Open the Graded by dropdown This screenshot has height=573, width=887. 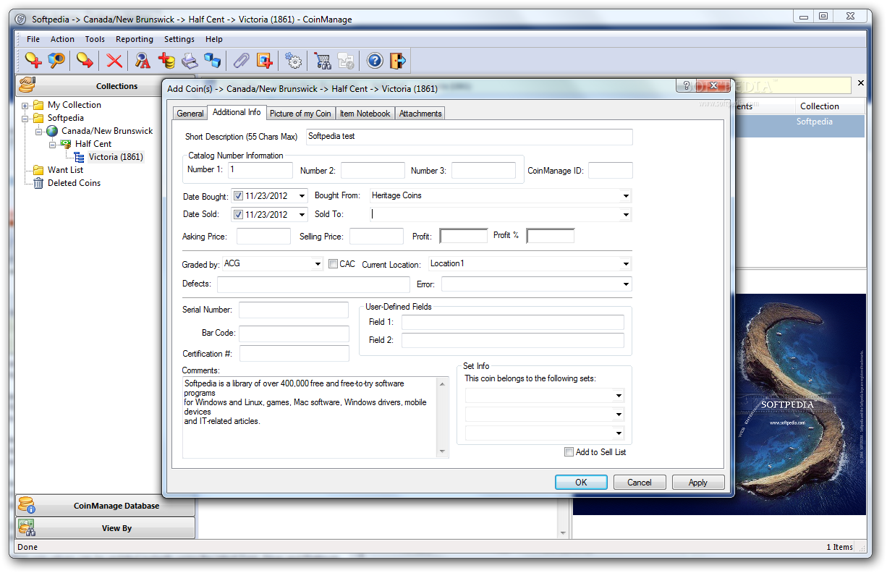[x=318, y=264]
